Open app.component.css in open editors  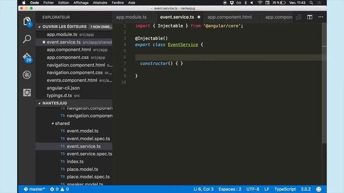tap(74, 57)
